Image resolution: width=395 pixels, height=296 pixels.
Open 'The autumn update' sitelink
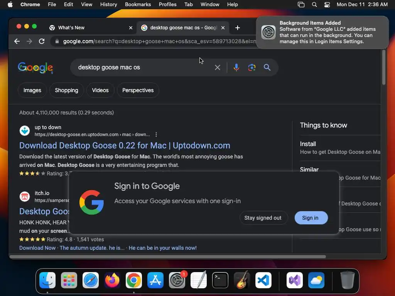point(92,248)
